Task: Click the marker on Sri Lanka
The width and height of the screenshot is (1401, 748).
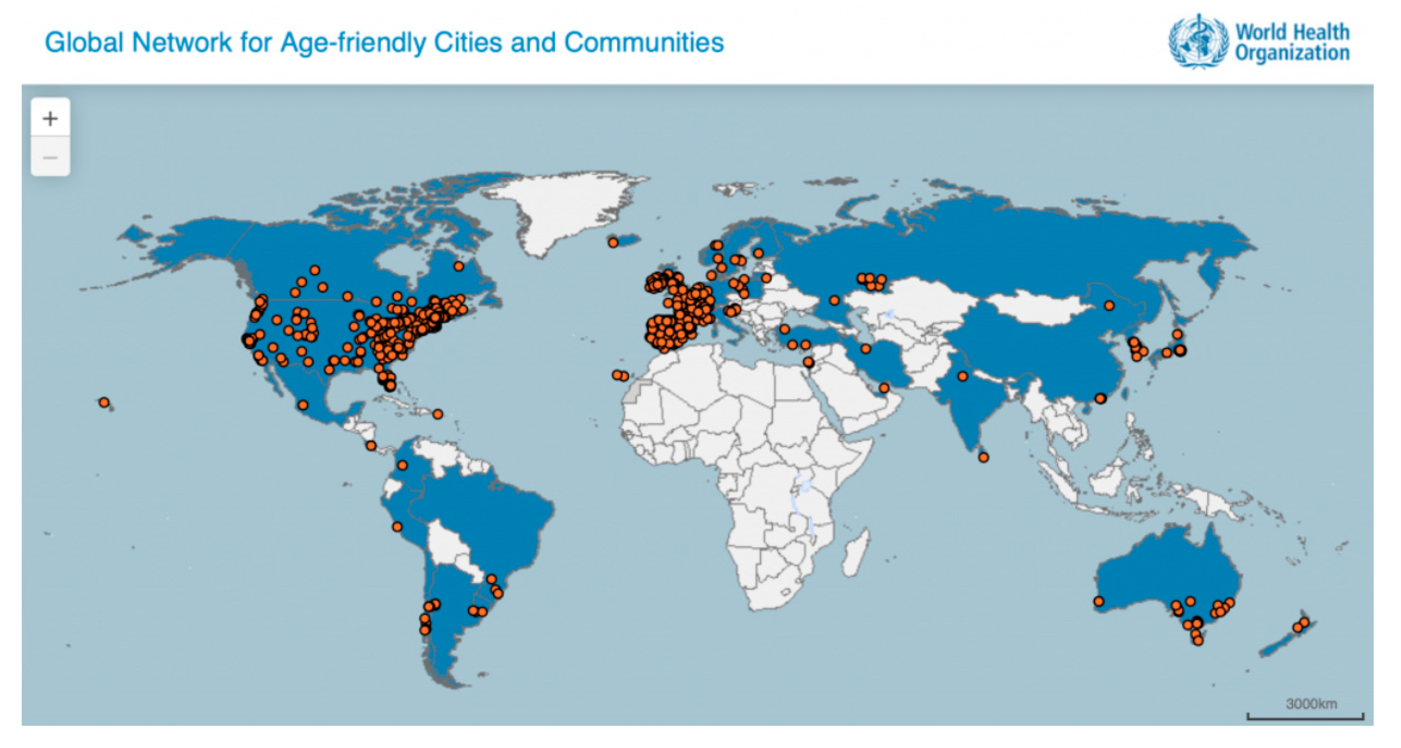Action: 983,458
